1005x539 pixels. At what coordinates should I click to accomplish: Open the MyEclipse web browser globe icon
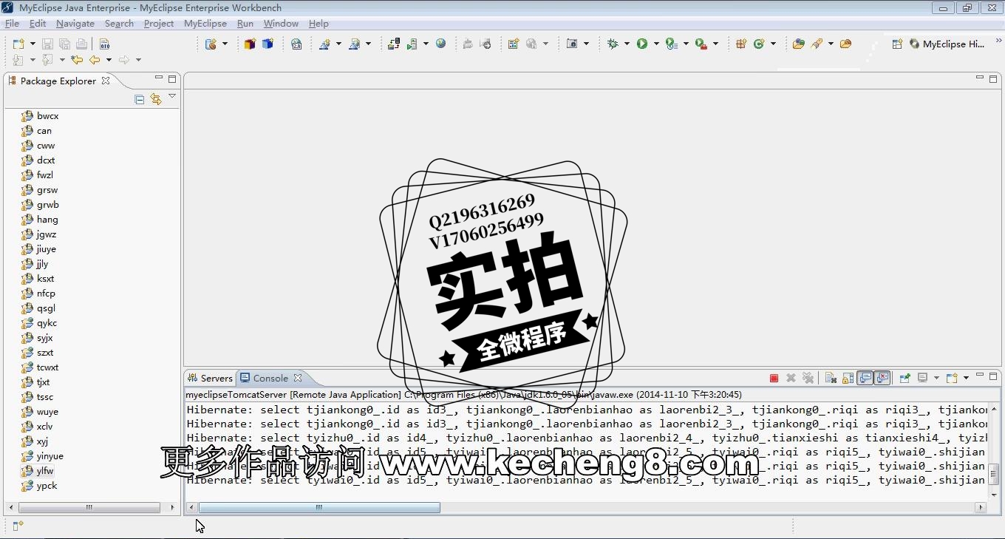441,44
